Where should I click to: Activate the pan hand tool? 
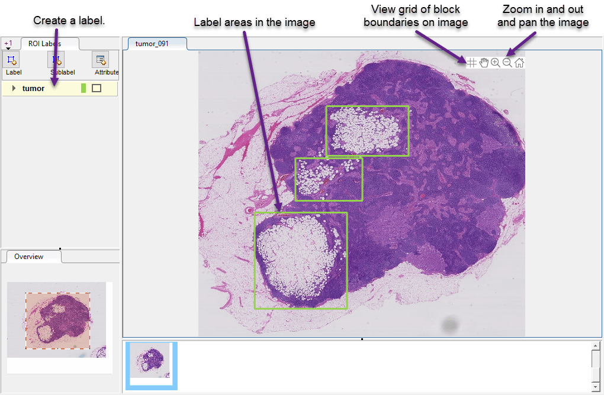click(484, 62)
